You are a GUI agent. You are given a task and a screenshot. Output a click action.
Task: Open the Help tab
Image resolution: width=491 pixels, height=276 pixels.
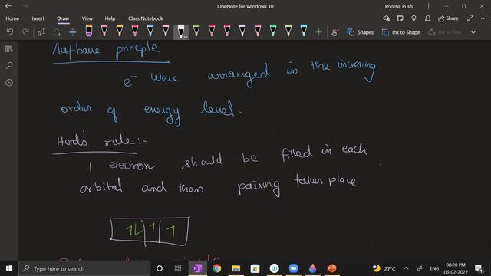click(x=110, y=18)
